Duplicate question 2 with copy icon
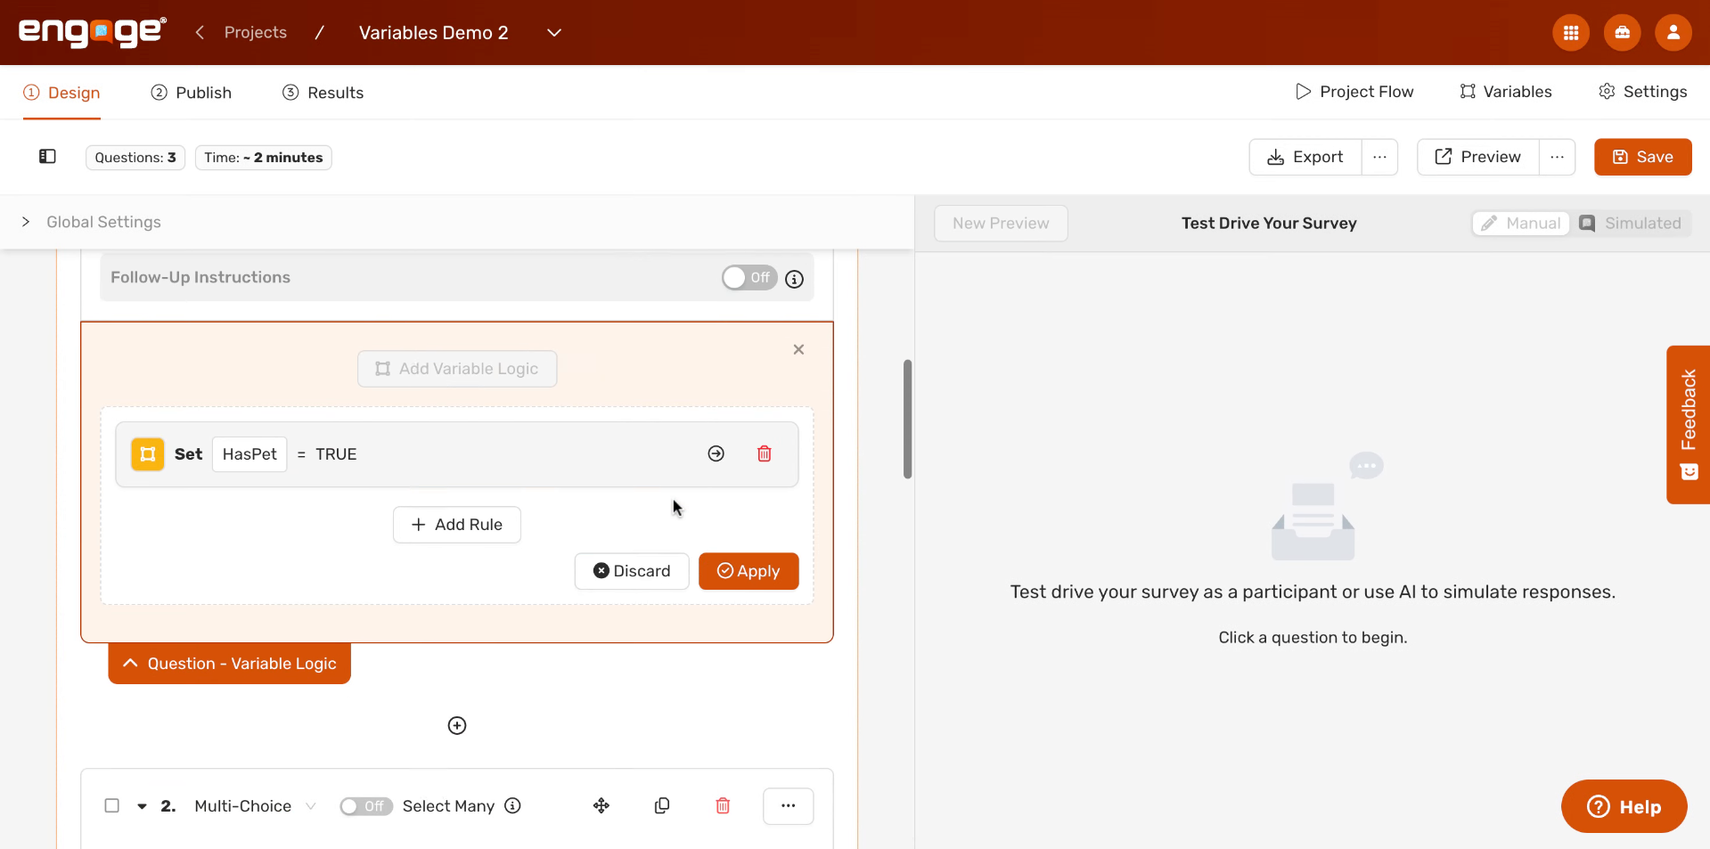 pos(662,806)
